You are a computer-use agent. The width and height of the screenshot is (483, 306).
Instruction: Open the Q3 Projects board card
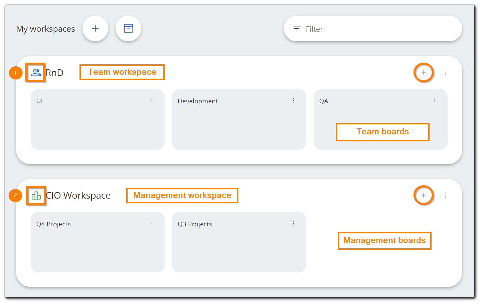[239, 242]
